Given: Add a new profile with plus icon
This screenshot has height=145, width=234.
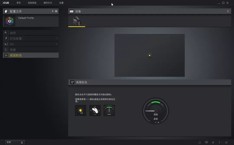Looking at the screenshot, I should (x=53, y=11).
